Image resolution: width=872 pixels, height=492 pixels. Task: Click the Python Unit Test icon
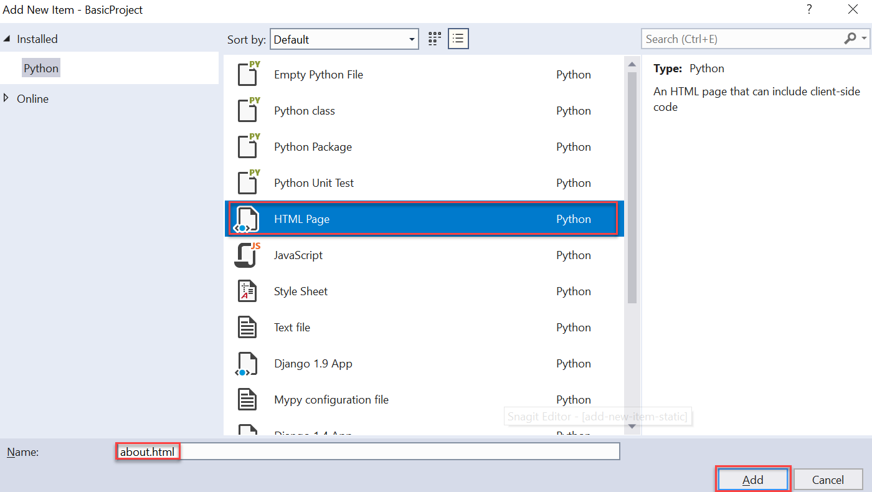coord(248,182)
